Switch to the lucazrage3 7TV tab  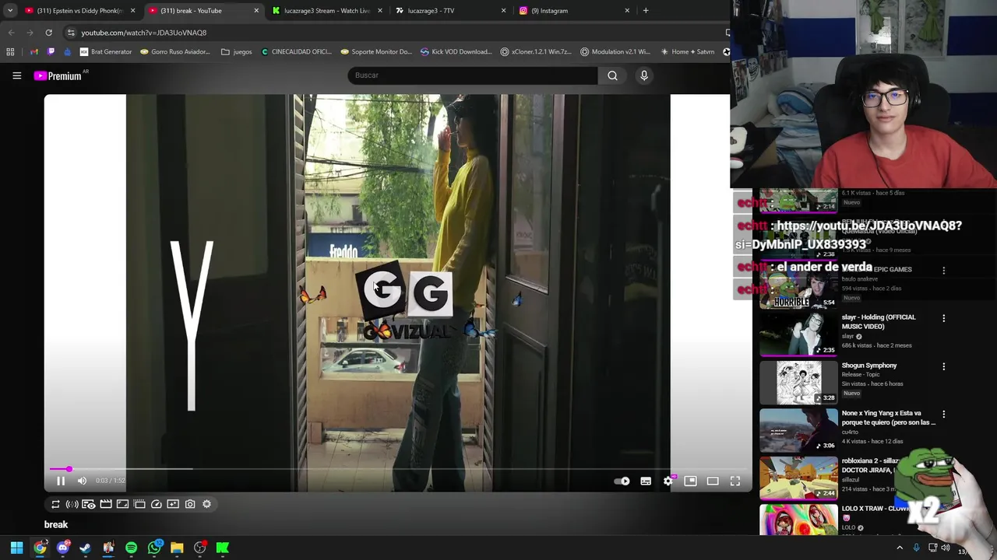click(x=450, y=11)
